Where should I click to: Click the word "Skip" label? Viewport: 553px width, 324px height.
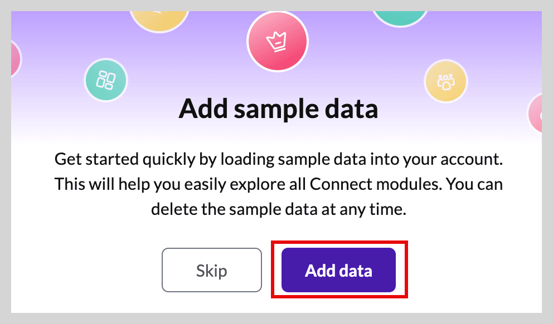tap(212, 271)
